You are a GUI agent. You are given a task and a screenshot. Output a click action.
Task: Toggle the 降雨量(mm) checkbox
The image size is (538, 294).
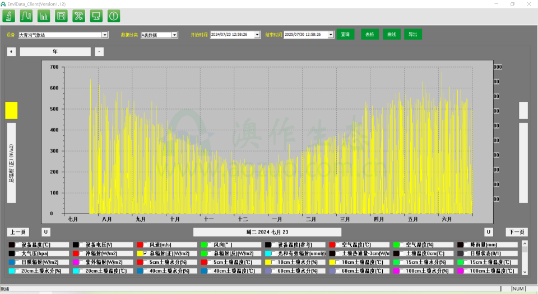tap(466, 245)
